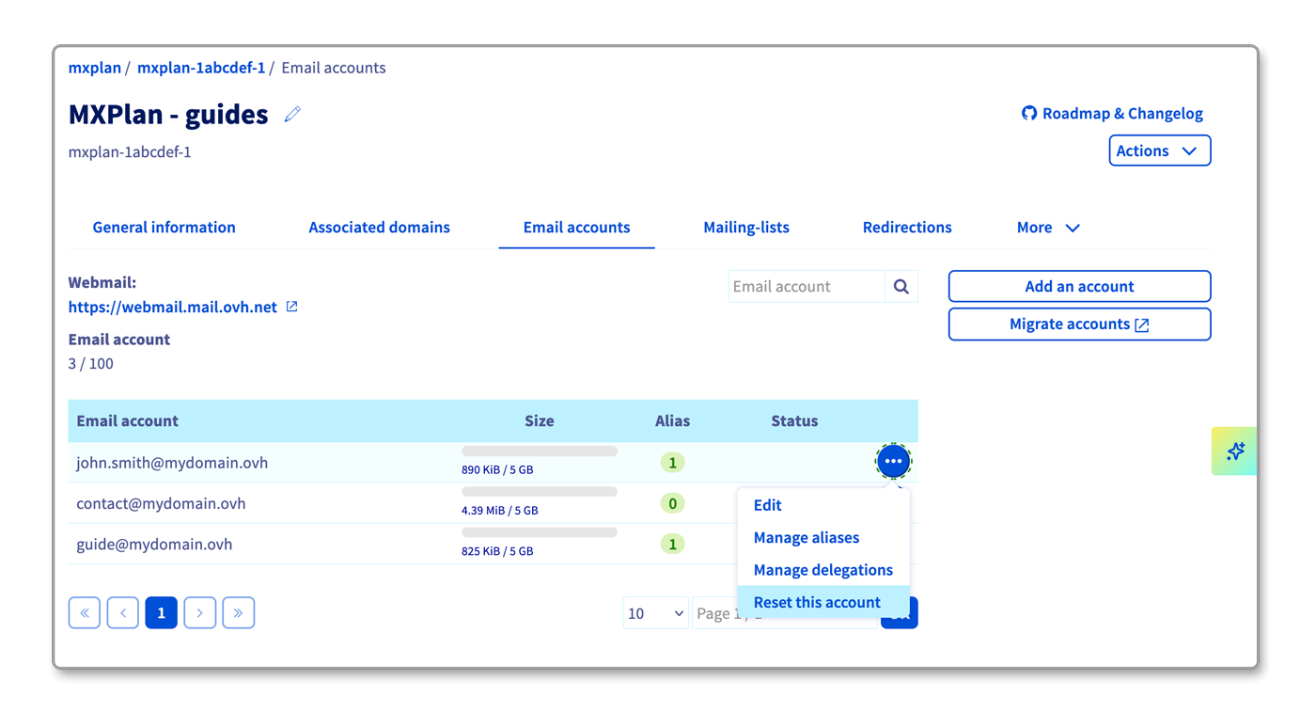Screen dimensions: 1316x728
Task: Switch to the Associated domains tab
Action: [x=379, y=228]
